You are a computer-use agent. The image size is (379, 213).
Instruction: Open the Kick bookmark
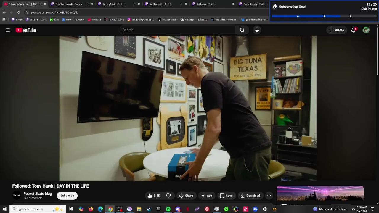54,20
